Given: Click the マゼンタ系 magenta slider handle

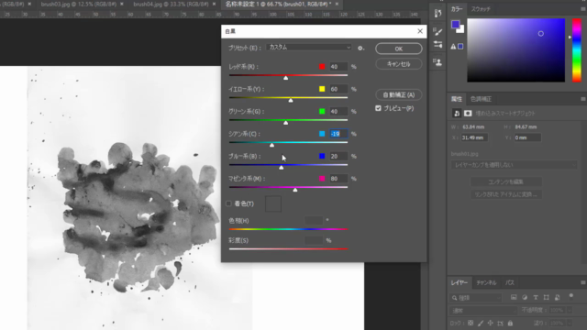Looking at the screenshot, I should tap(295, 190).
